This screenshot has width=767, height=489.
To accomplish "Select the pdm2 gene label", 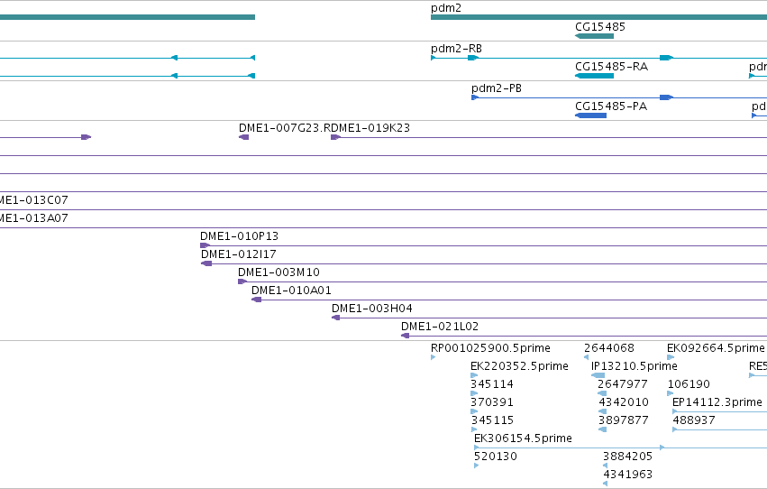I will (x=445, y=8).
